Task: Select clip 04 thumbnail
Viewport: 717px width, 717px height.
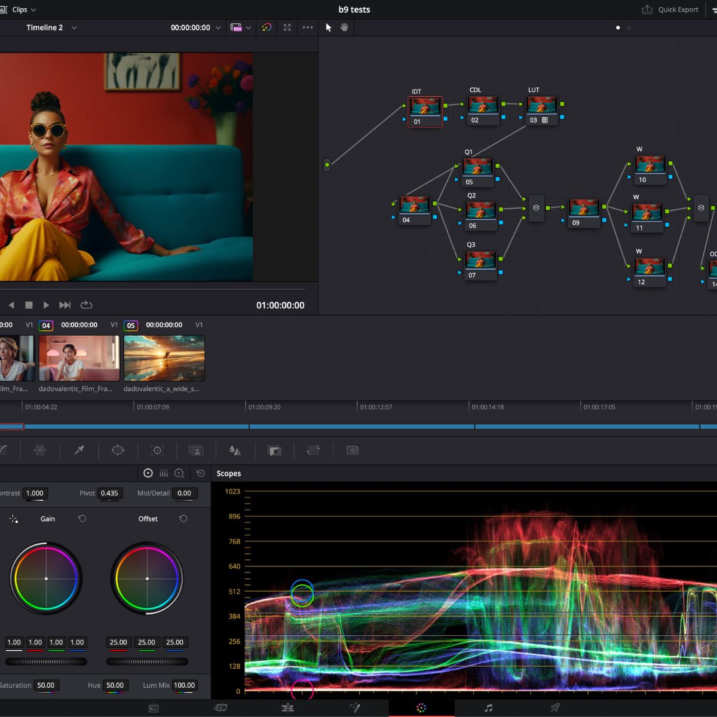Action: pos(79,358)
